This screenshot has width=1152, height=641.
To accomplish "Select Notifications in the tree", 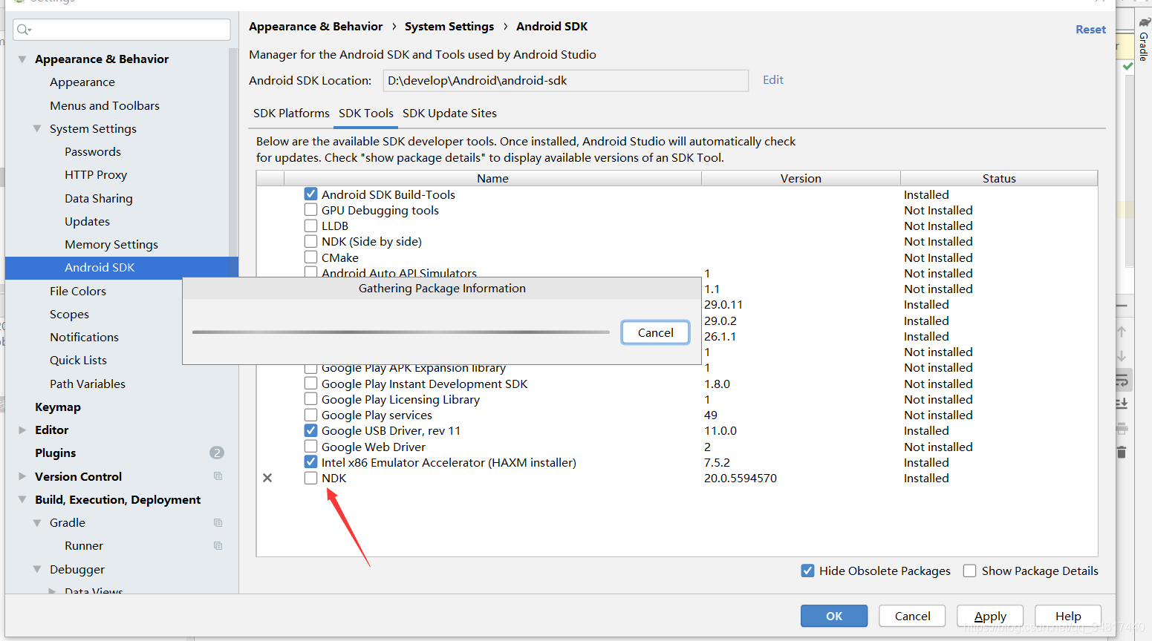I will [84, 337].
